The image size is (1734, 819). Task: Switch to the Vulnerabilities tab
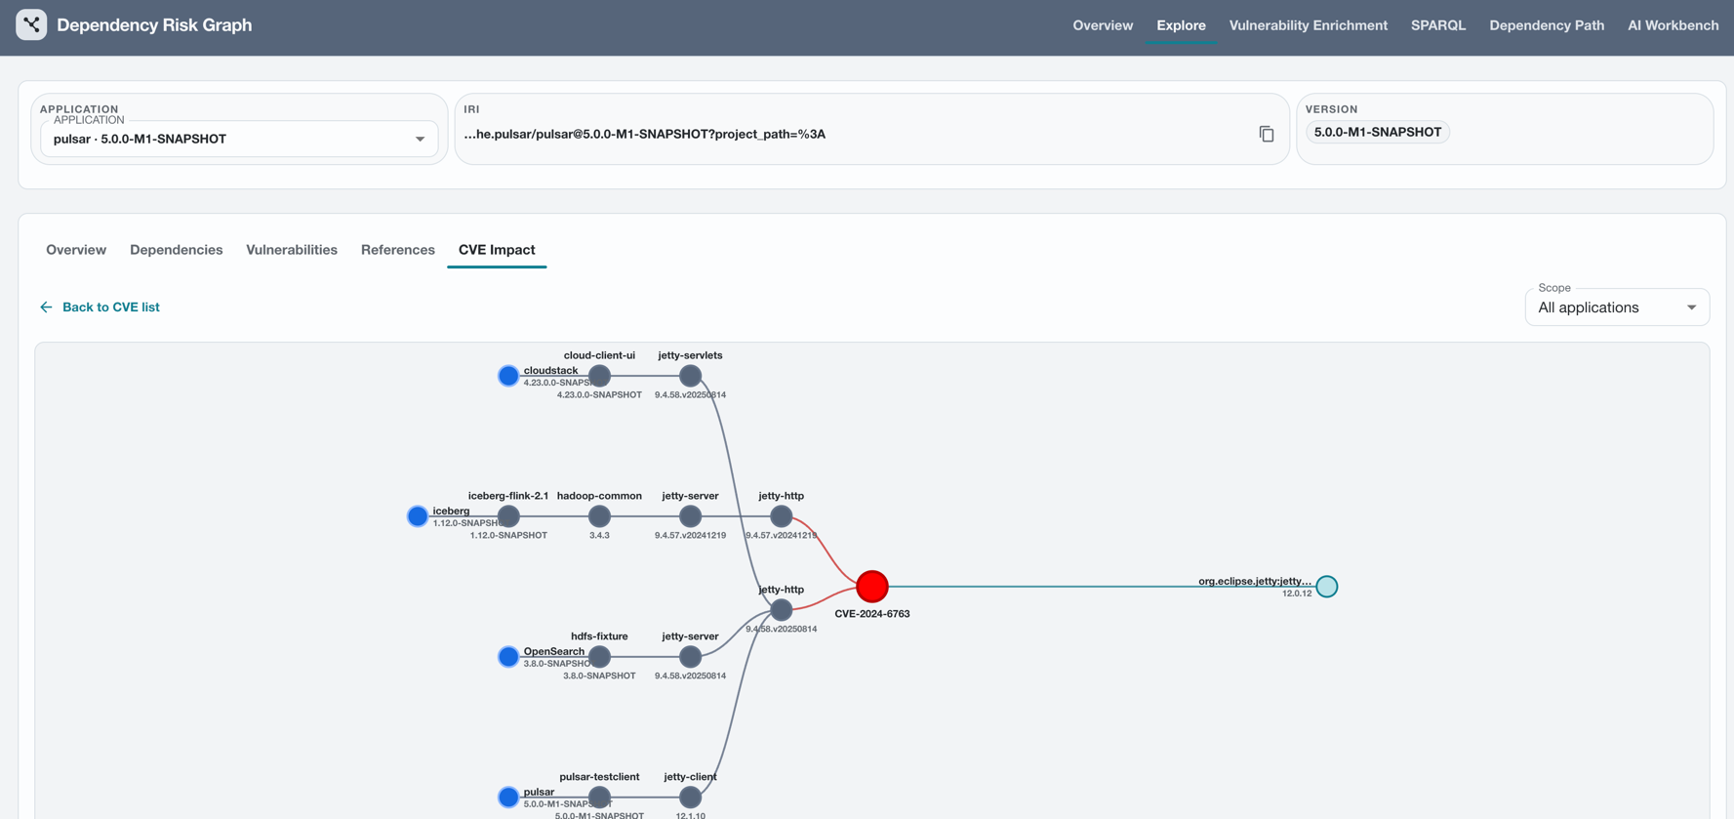point(292,250)
